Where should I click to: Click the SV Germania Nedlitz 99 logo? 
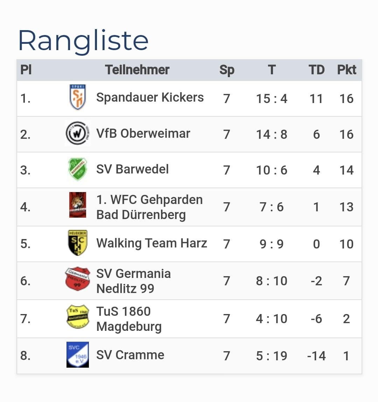point(78,279)
